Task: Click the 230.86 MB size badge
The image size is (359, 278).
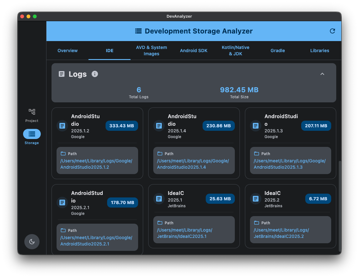Action: [x=218, y=126]
